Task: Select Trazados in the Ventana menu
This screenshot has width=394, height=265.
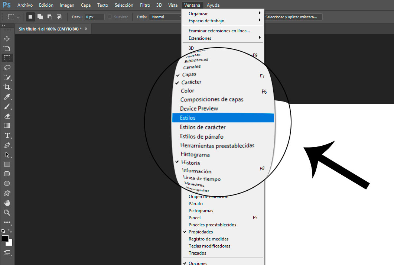Action: [223, 253]
